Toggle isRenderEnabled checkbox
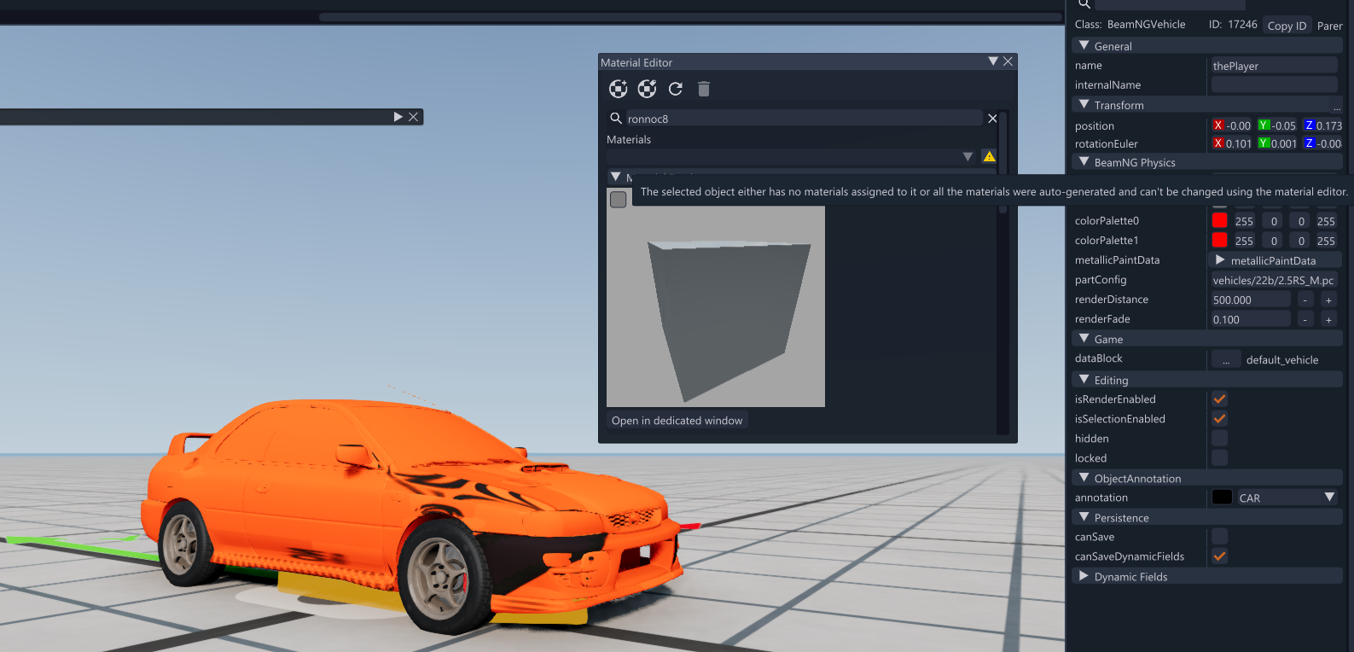The width and height of the screenshot is (1354, 652). pos(1220,399)
